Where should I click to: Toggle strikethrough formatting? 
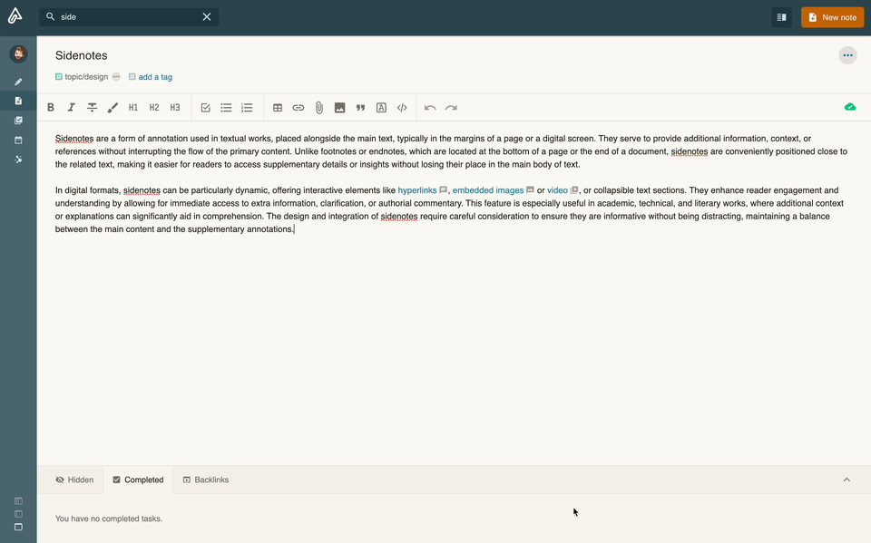[92, 107]
